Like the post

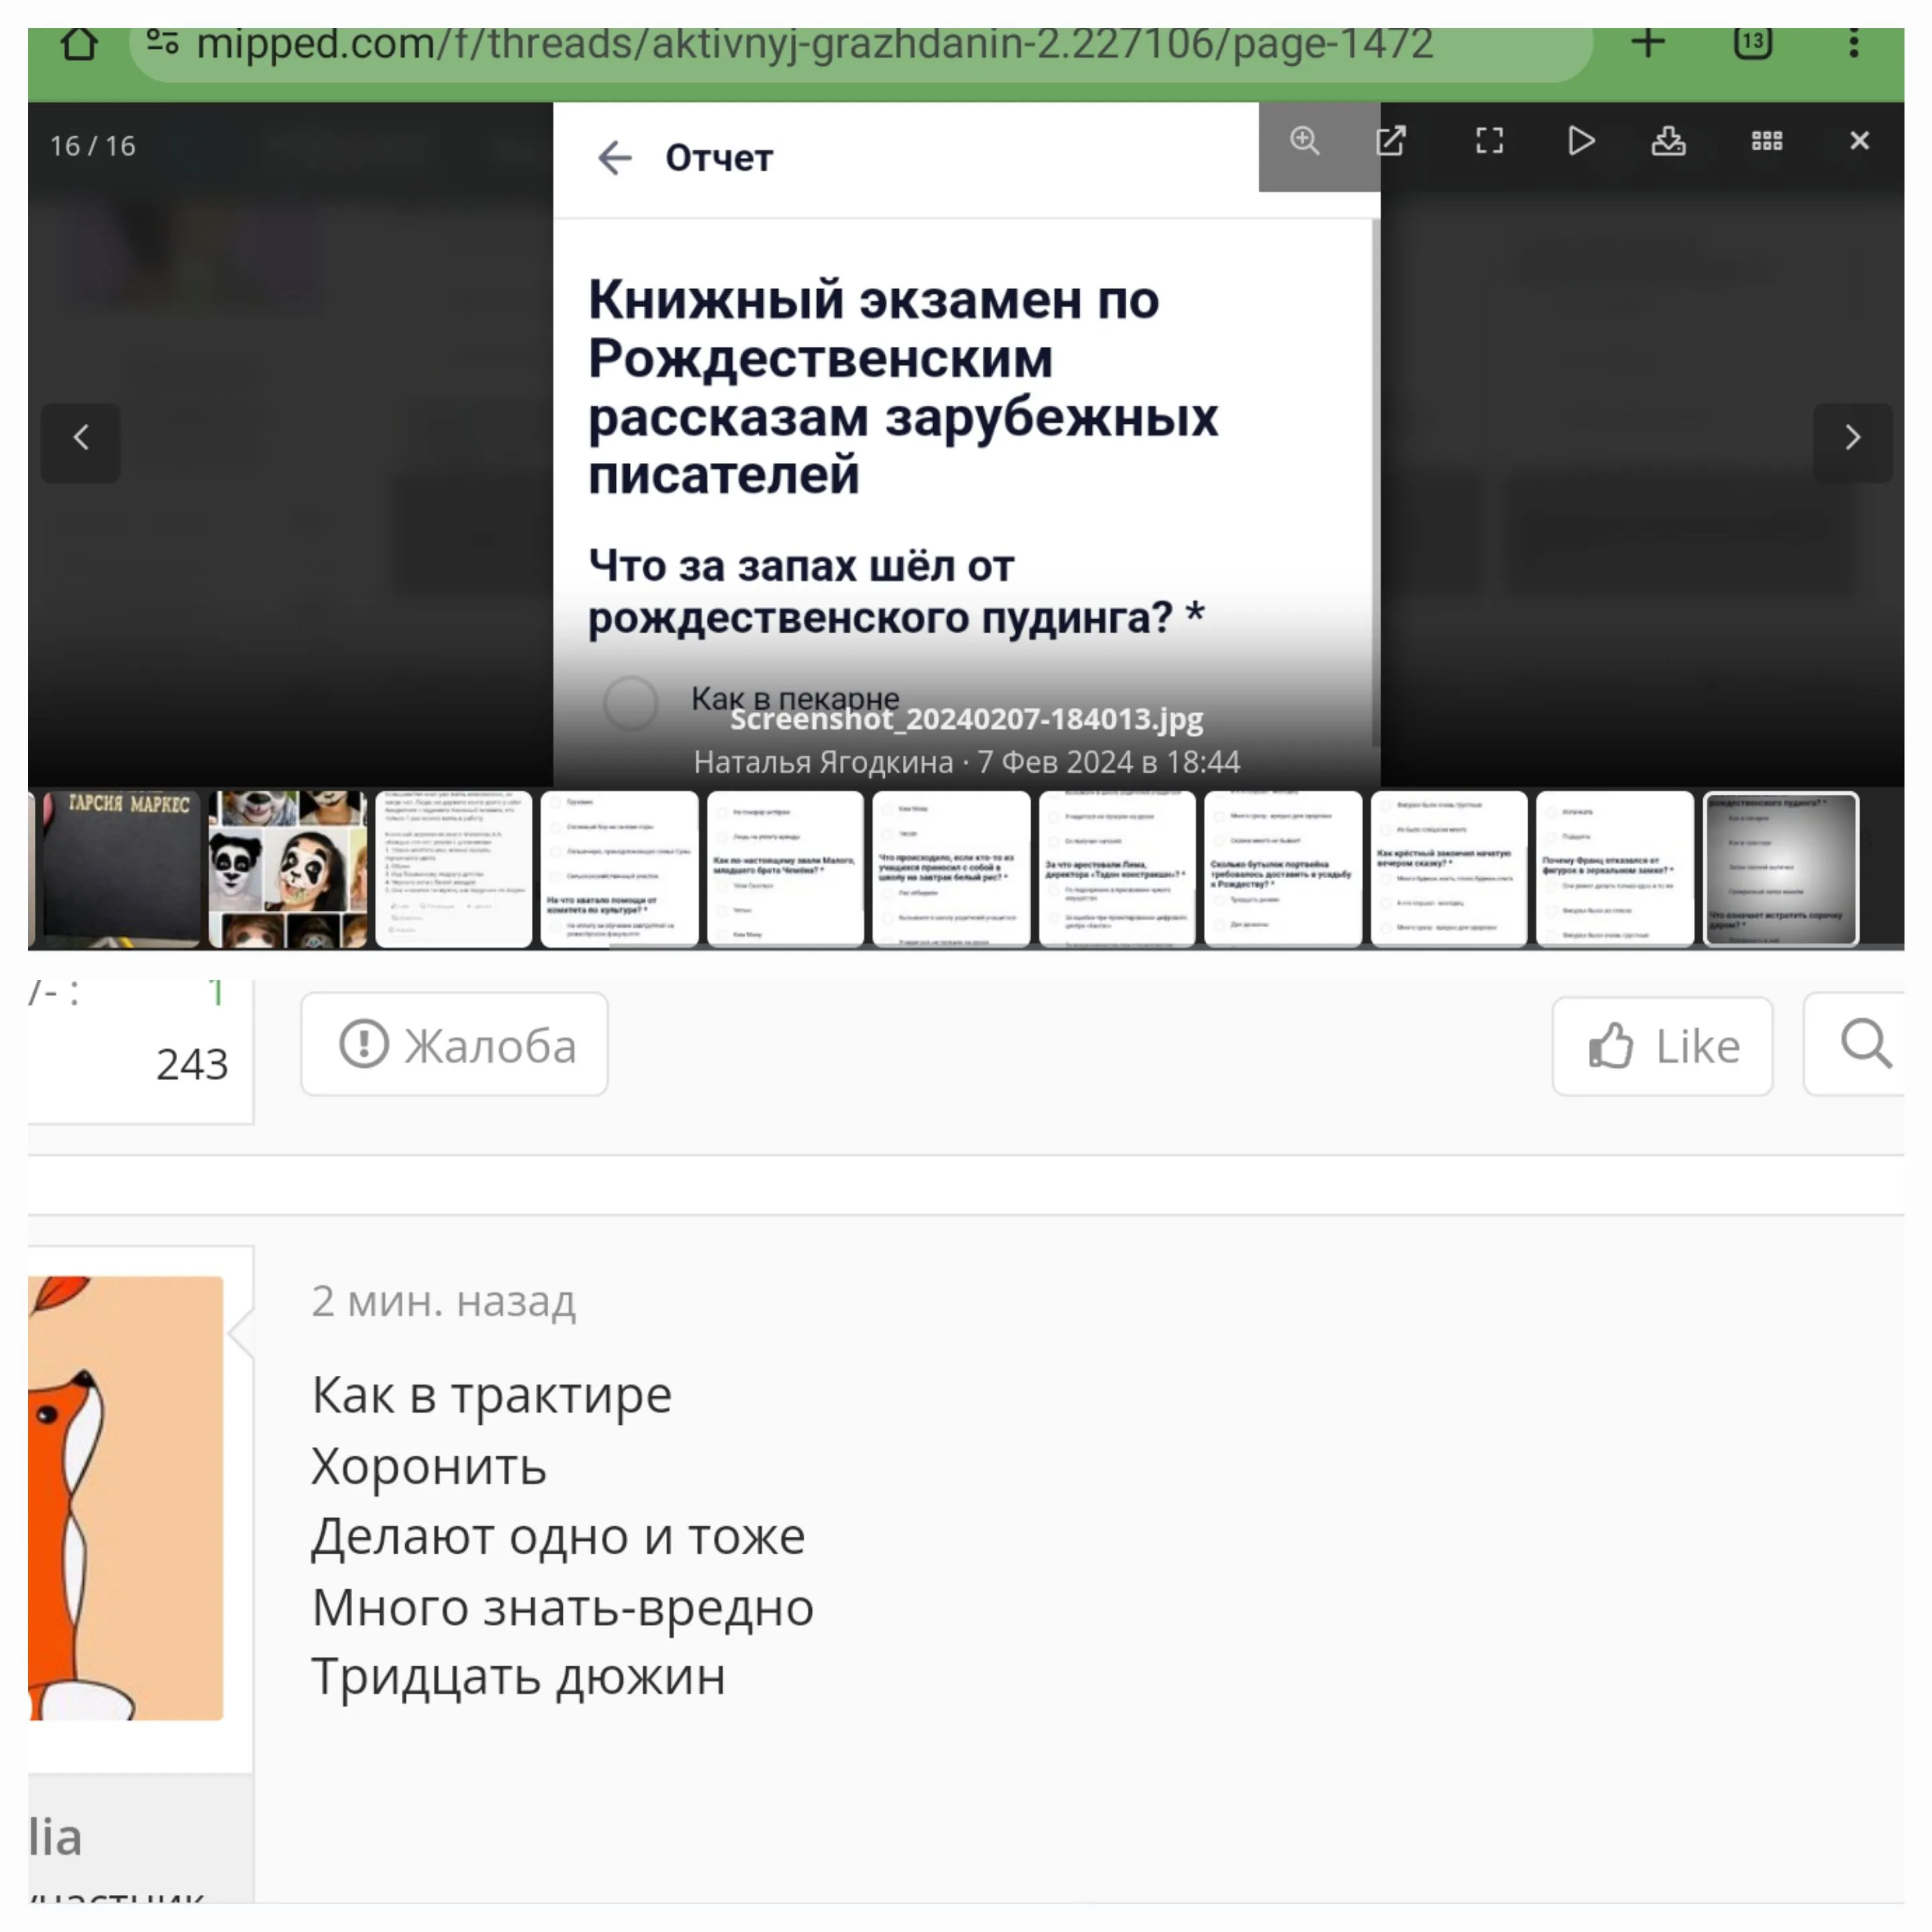pos(1662,1046)
